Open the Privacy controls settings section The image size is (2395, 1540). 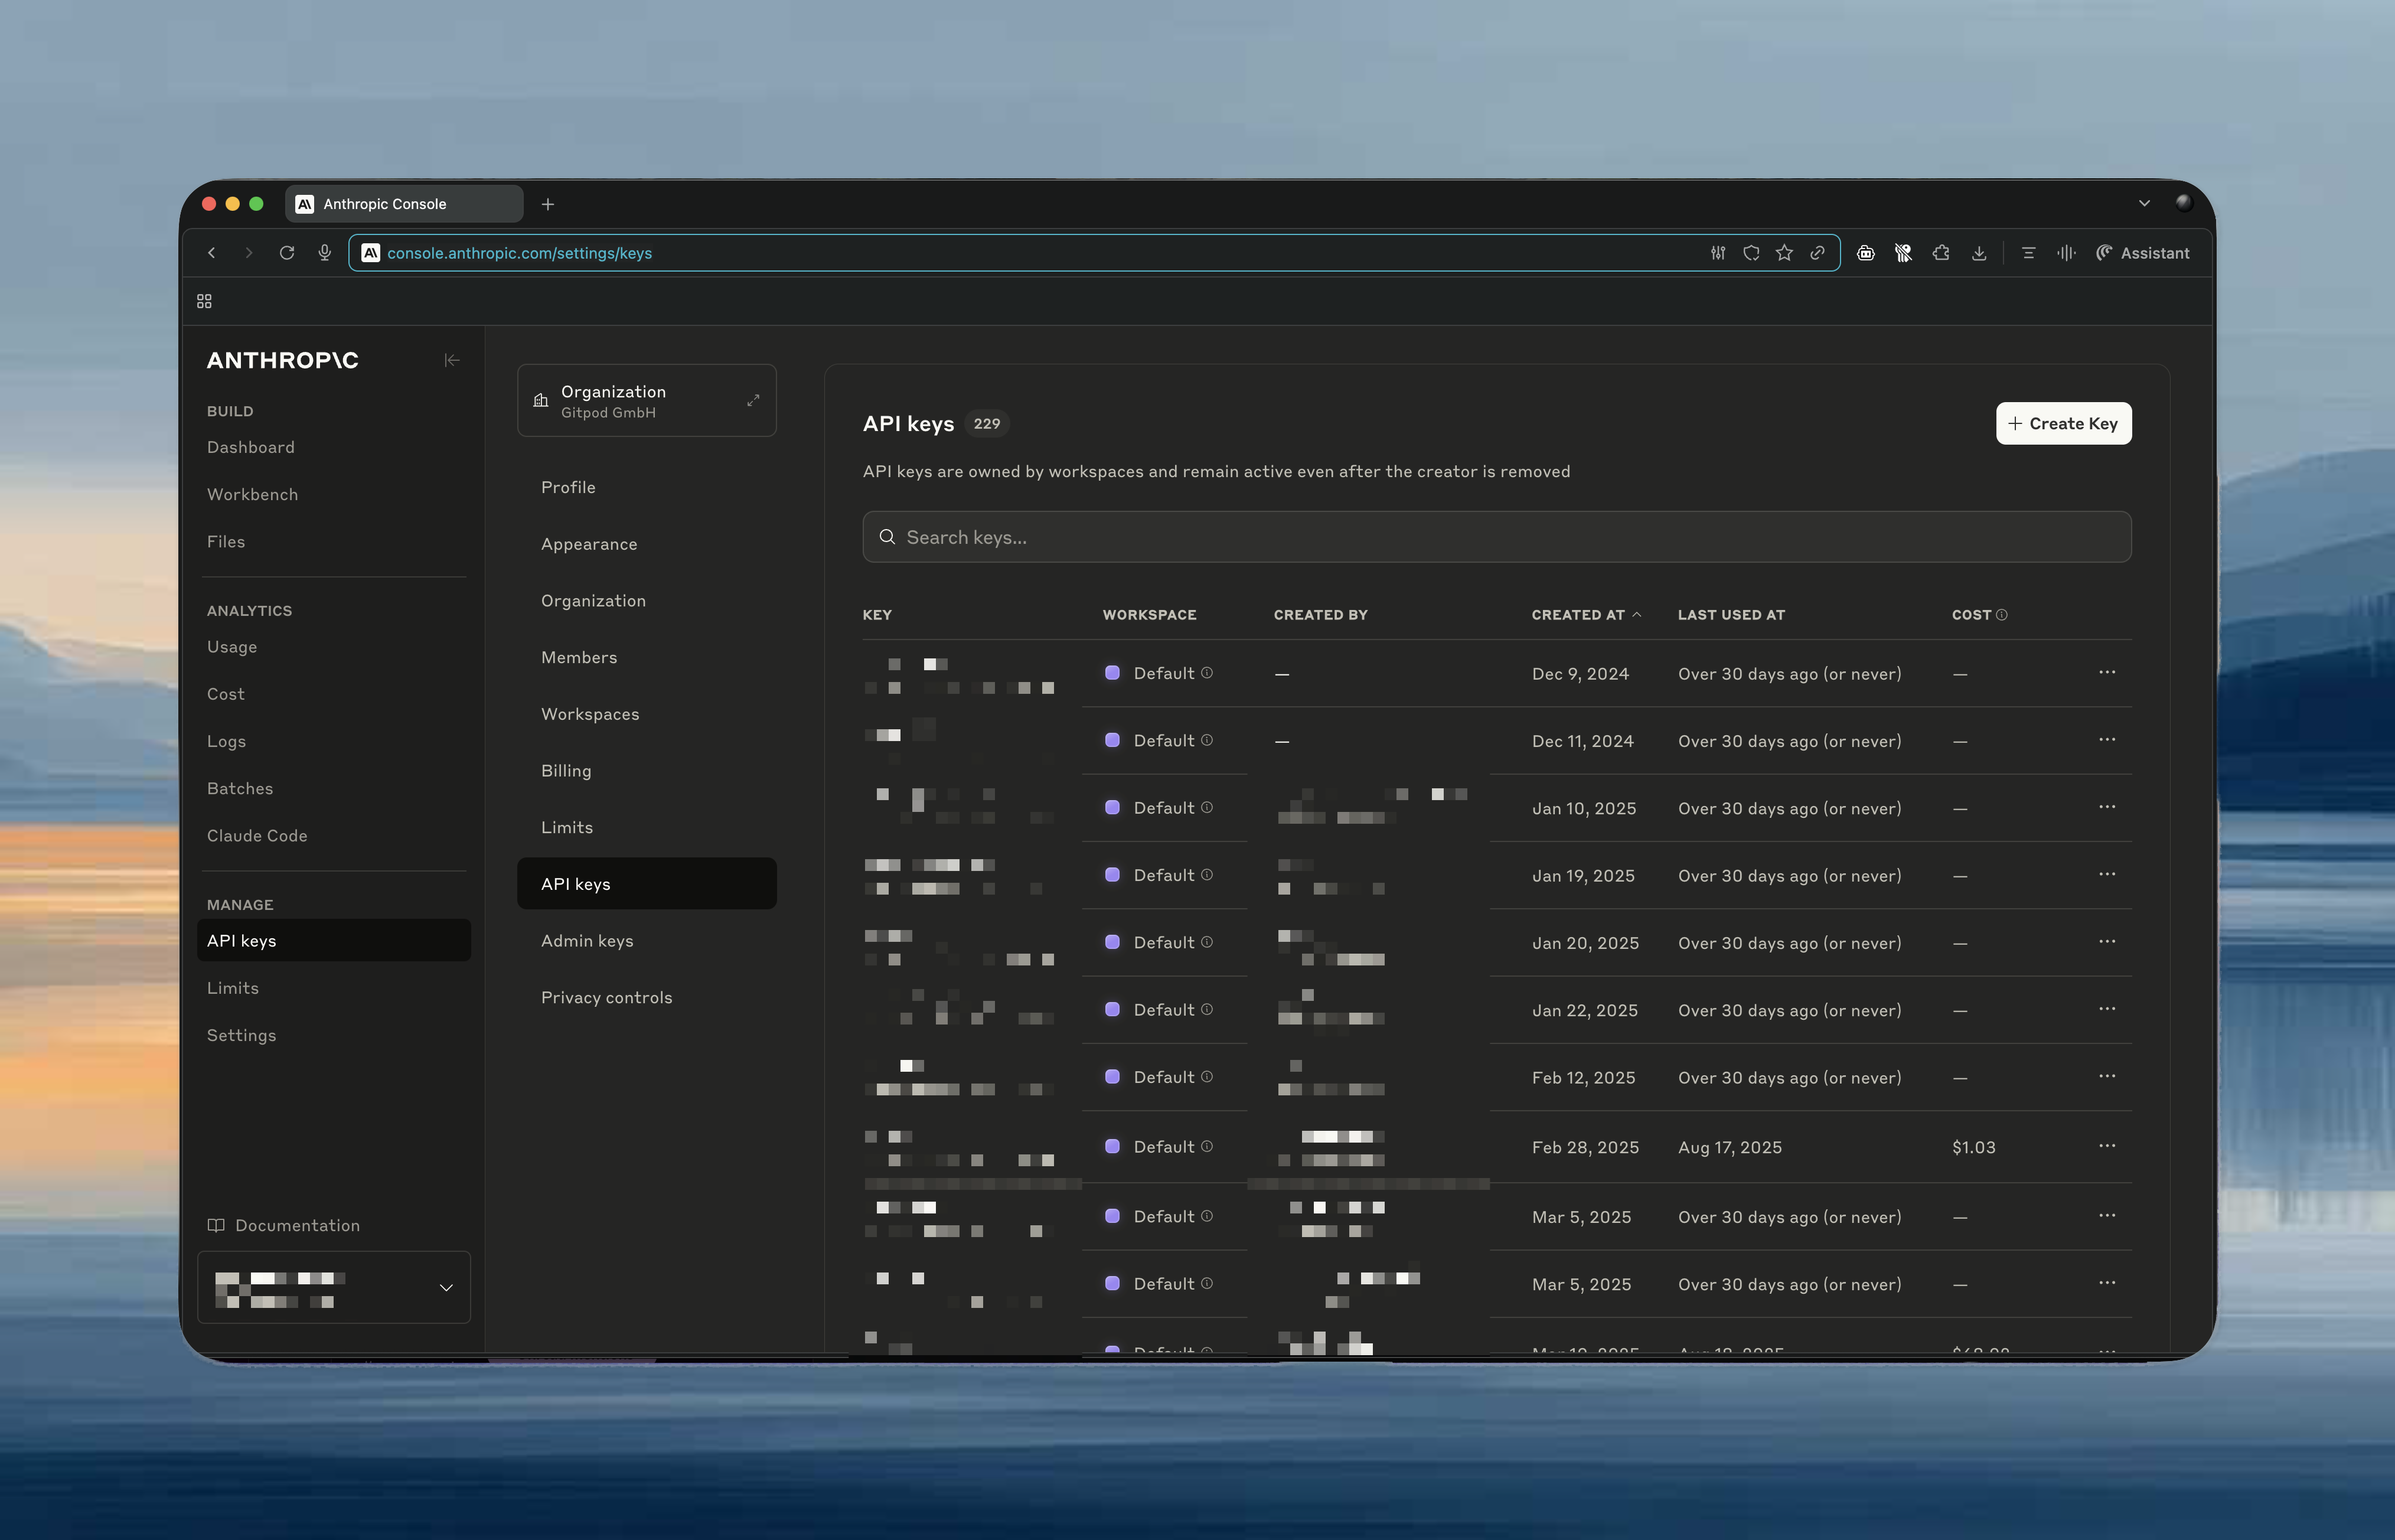tap(607, 997)
